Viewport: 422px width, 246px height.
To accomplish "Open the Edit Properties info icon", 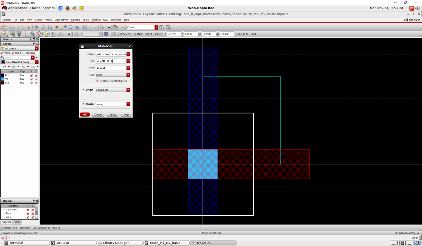I will pyautogui.click(x=71, y=27).
